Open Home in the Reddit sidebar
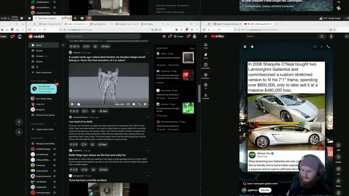349x196 pixels. pos(44,45)
